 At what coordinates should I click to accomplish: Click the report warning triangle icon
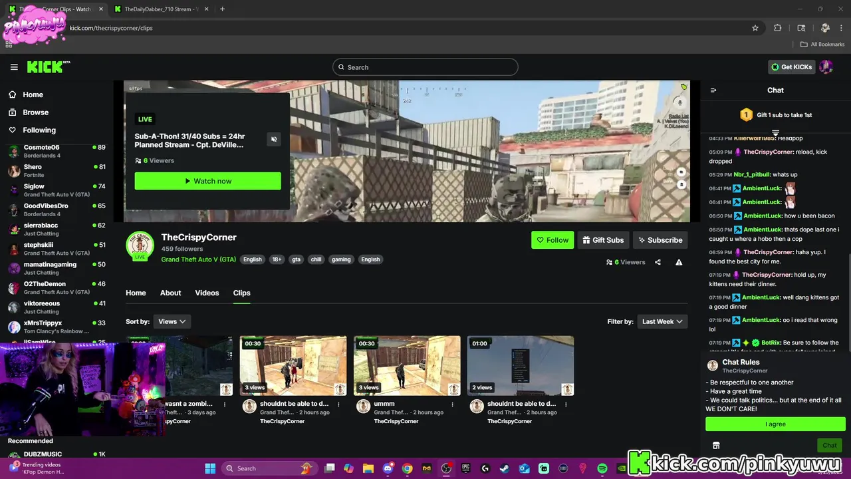[x=679, y=262]
